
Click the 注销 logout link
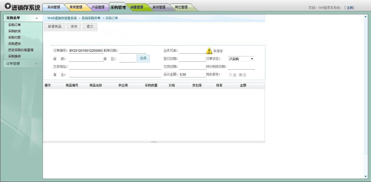(x=350, y=8)
